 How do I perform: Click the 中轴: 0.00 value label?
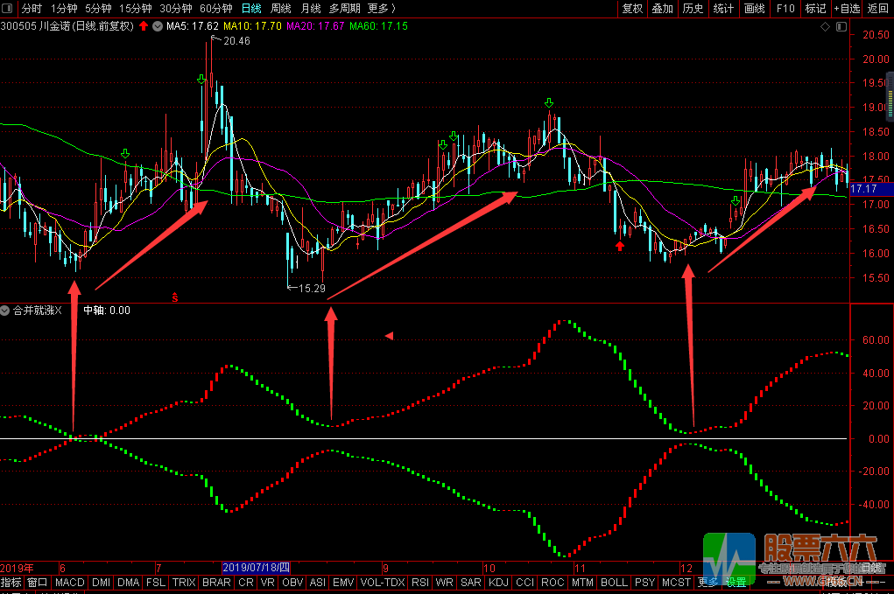click(x=107, y=311)
